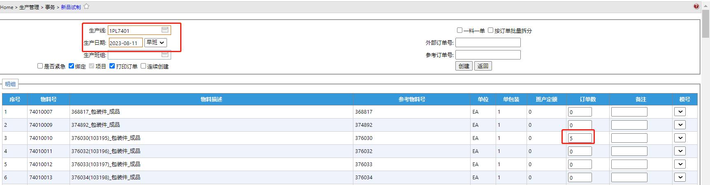Image resolution: width=710 pixels, height=185 pixels.
Task: Uncheck the 绑定 checkbox
Action: click(72, 66)
